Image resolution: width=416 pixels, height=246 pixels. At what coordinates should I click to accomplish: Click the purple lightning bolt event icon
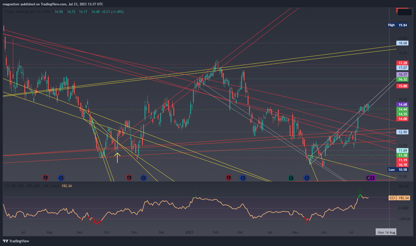[368, 178]
